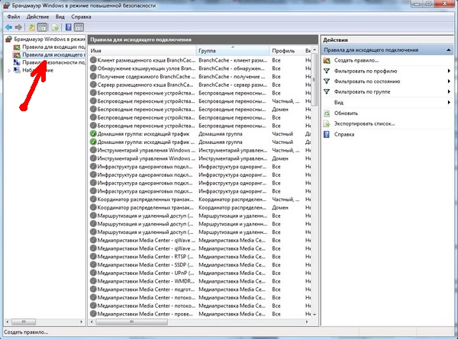Toggle the console tree pane toolbar icon
This screenshot has width=458, height=339.
[42, 27]
